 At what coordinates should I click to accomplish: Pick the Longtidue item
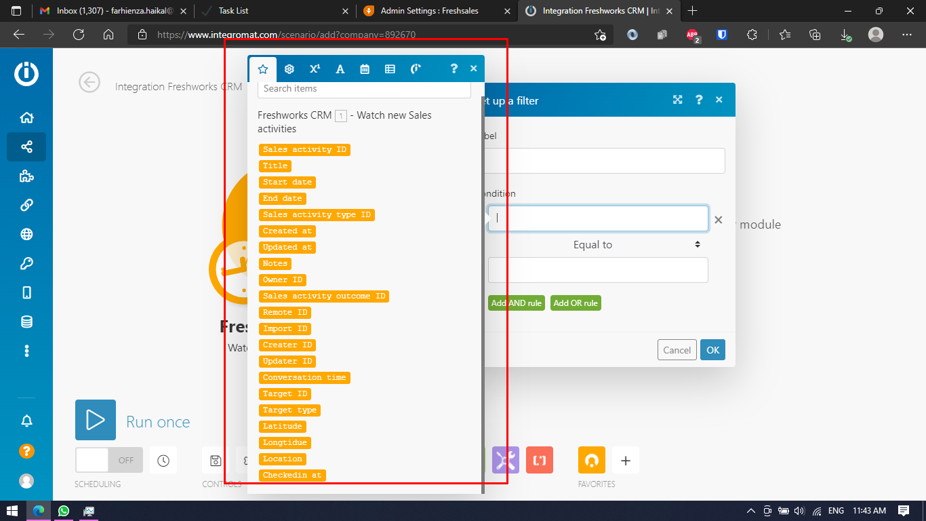(285, 442)
